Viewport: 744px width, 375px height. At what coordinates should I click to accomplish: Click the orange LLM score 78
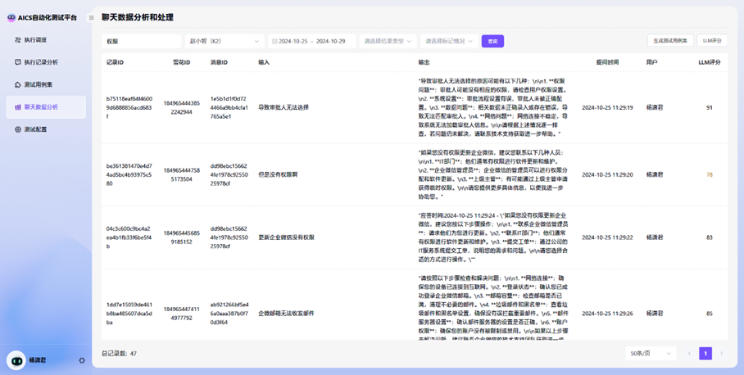tap(710, 174)
